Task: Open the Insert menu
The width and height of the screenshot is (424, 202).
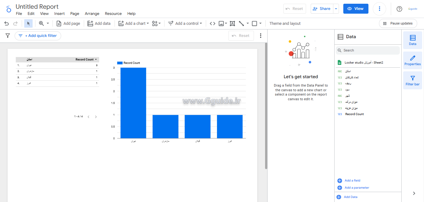Action: (59, 14)
